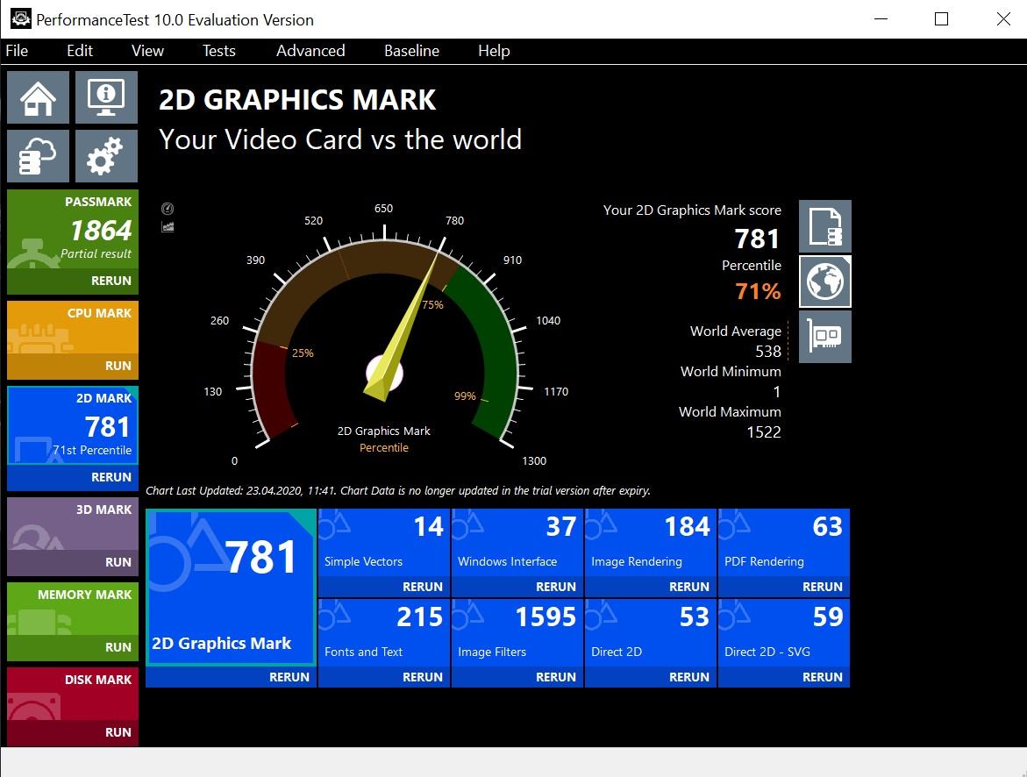Click the World Maximum 1522 value
The image size is (1027, 777).
[x=764, y=431]
